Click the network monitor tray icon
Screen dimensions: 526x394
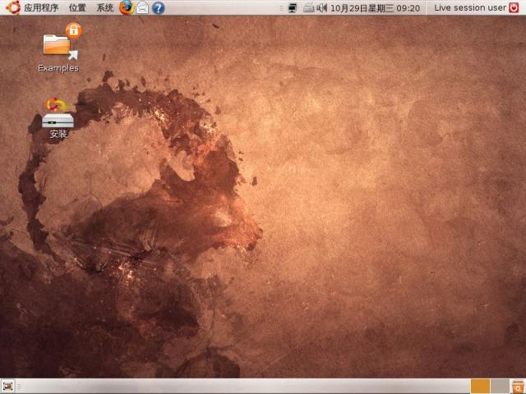[293, 8]
